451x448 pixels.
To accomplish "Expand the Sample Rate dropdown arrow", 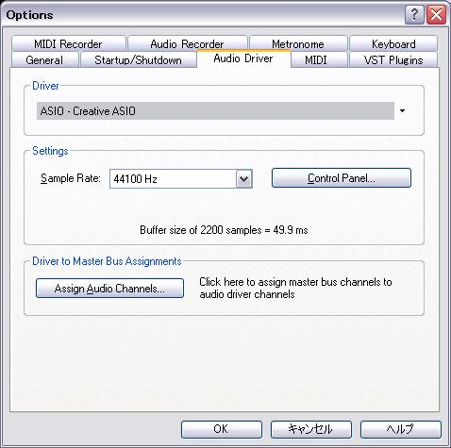I will (x=244, y=179).
